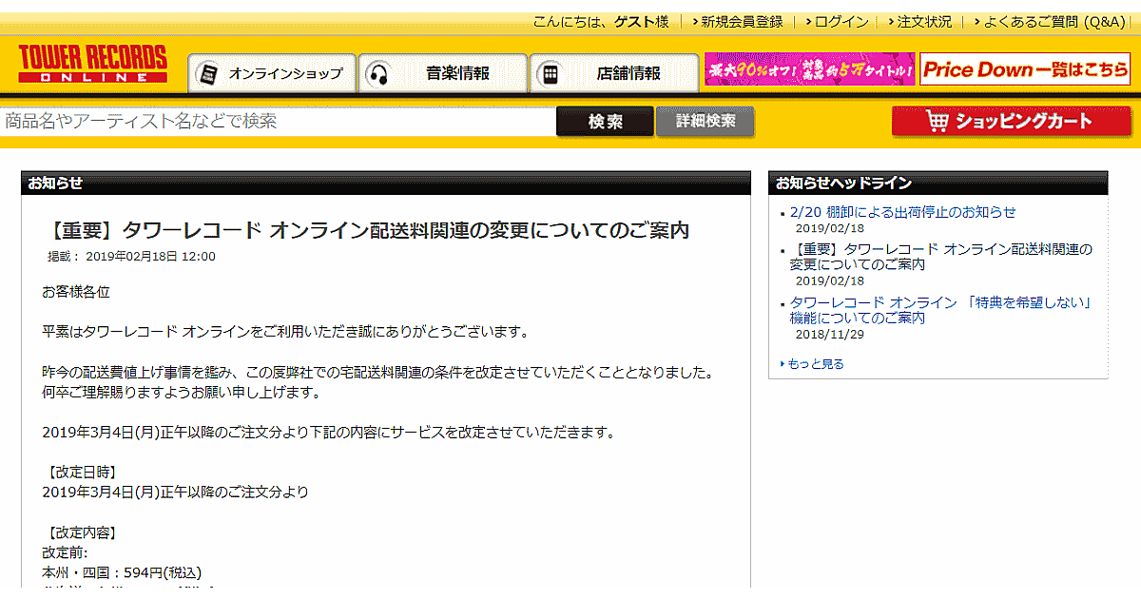
Task: Click the ログイン link
Action: [841, 22]
